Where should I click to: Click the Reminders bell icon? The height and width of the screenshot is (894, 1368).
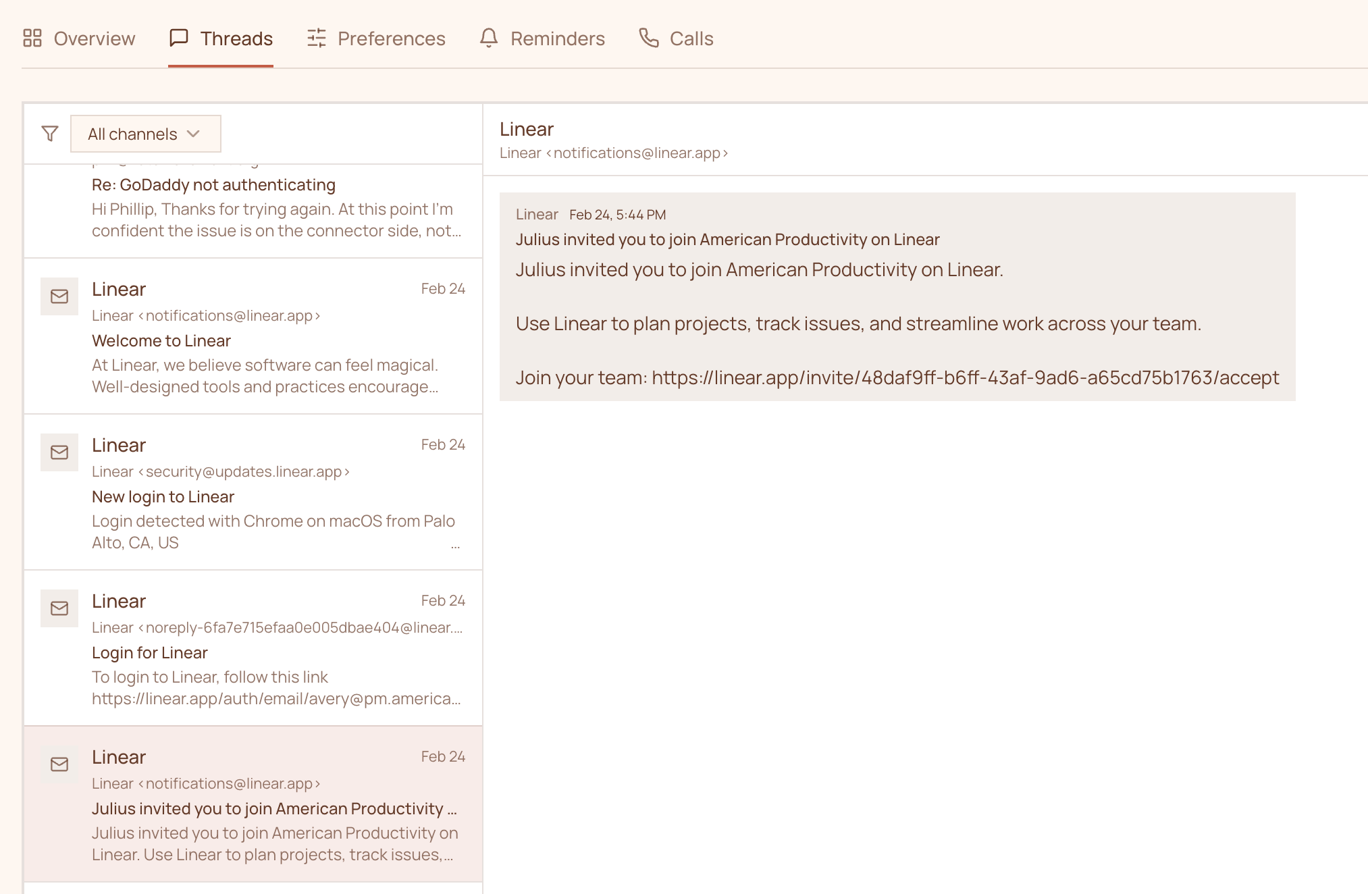489,38
